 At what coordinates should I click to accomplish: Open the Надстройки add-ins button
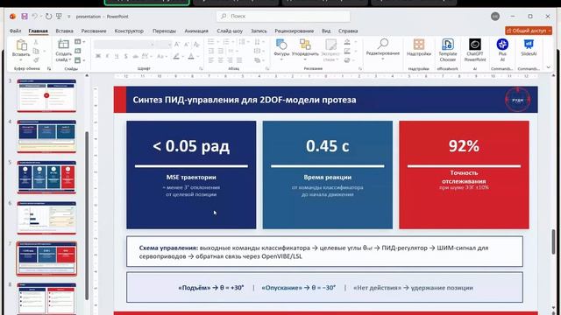tap(419, 48)
